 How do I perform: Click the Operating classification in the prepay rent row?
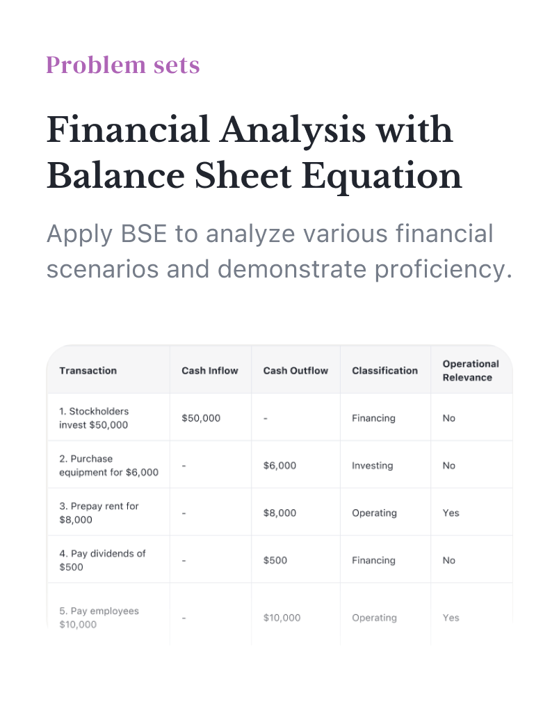(374, 513)
